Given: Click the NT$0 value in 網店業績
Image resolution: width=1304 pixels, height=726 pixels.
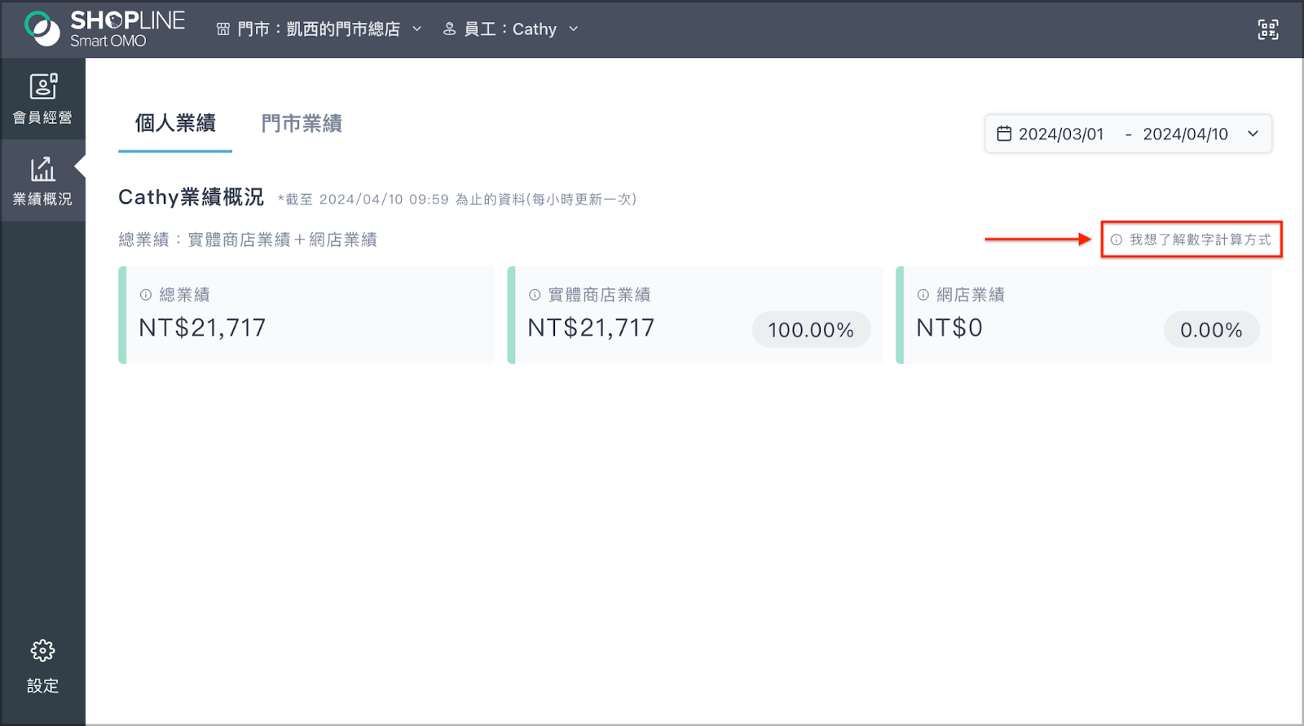Looking at the screenshot, I should point(949,328).
